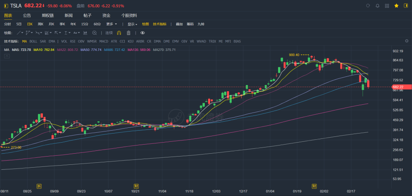
Task: Open the indicator settings gear
Action: 406,41
